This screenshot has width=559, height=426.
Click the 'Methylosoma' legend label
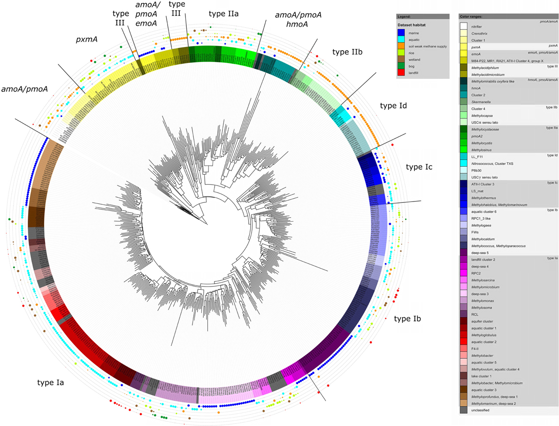(x=482, y=308)
